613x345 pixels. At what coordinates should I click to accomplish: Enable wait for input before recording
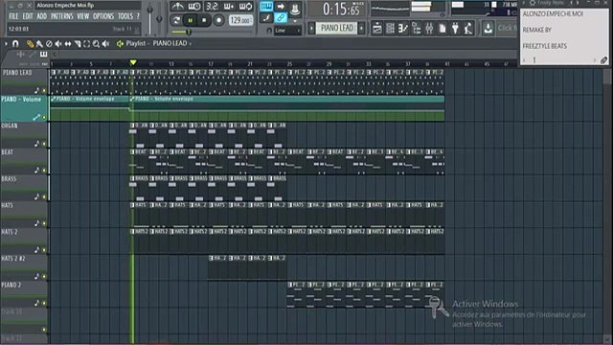194,7
